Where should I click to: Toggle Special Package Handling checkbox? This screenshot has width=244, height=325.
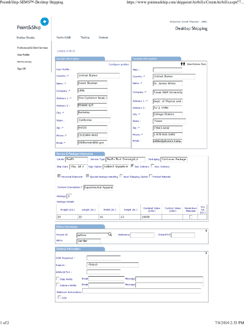[87, 176]
